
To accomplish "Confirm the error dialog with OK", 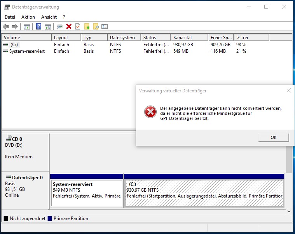I will click(x=273, y=137).
